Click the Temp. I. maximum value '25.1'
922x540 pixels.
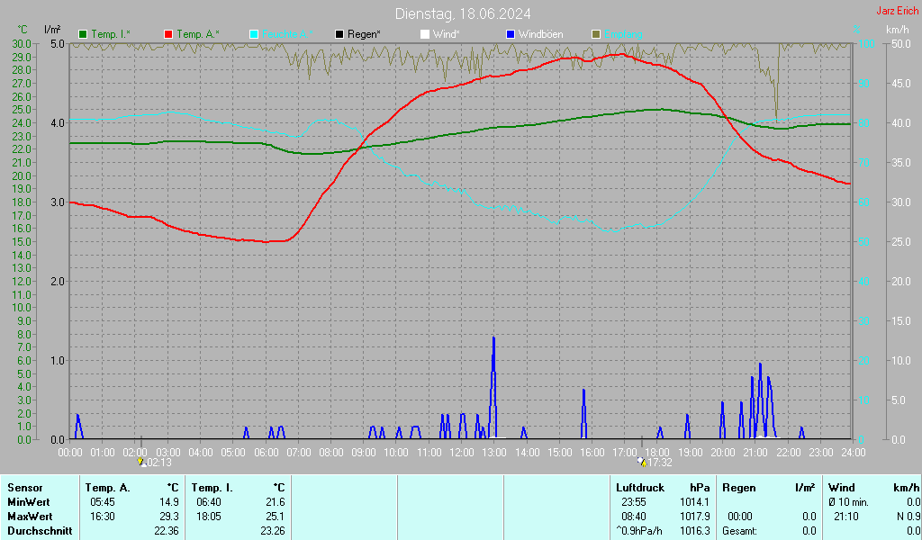pyautogui.click(x=276, y=517)
